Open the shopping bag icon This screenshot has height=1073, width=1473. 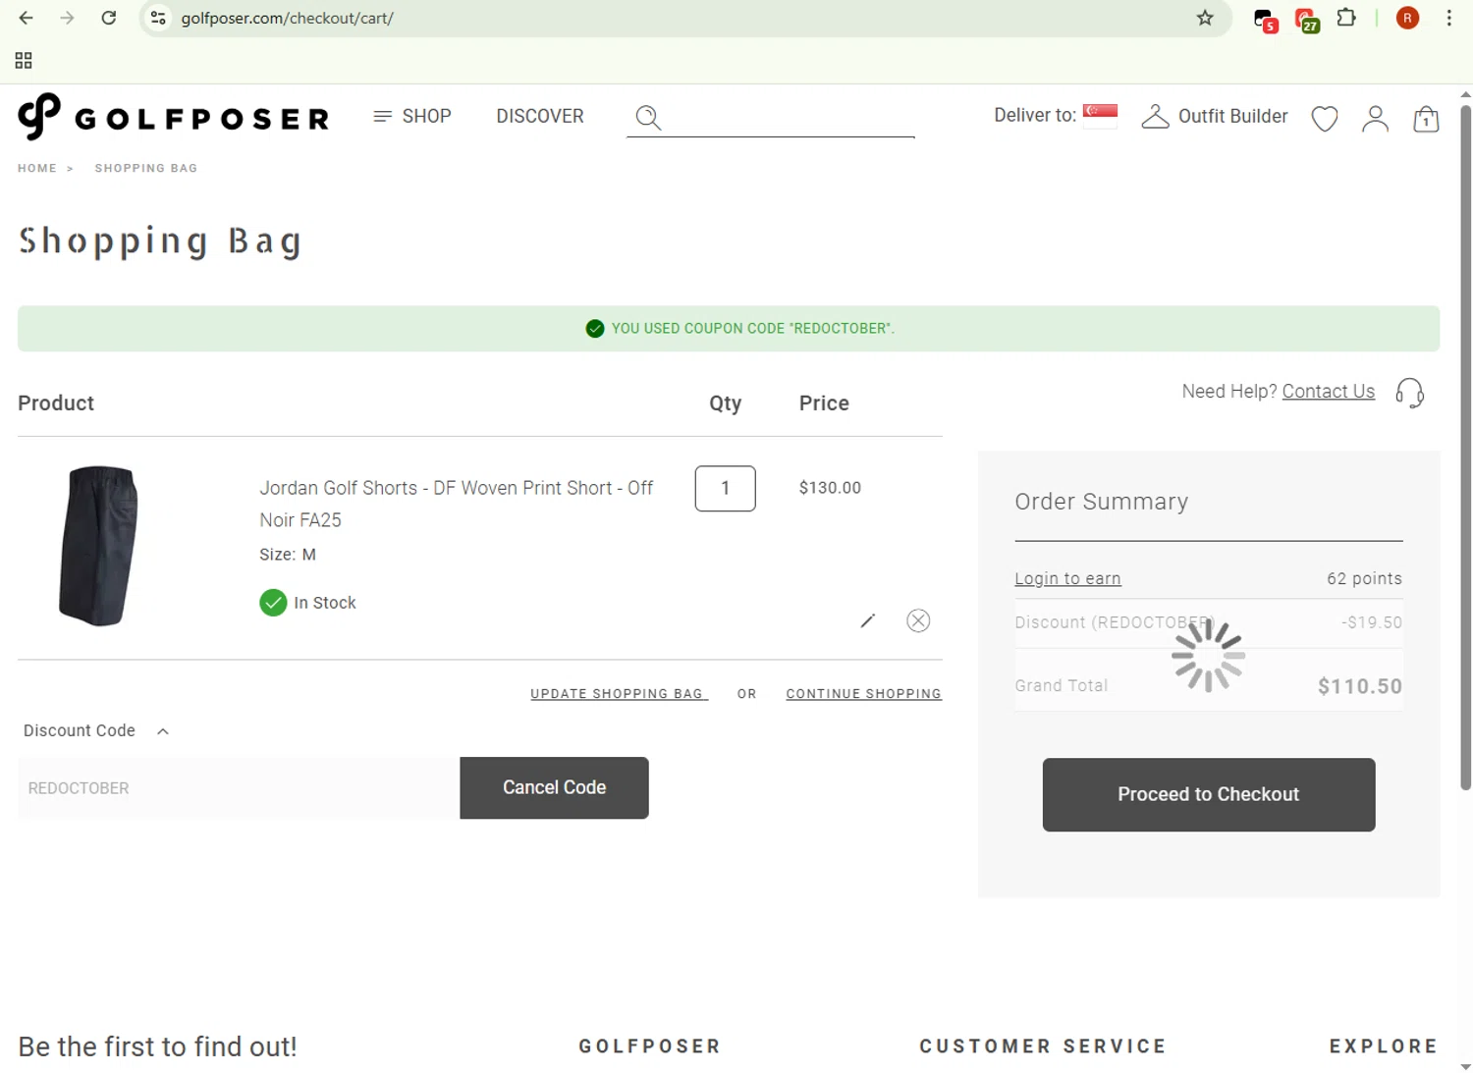[1426, 119]
